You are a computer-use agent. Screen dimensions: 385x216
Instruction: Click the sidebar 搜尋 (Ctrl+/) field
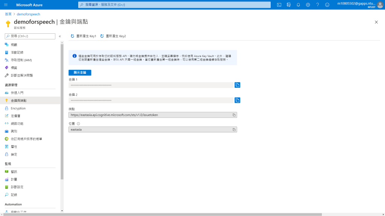point(30,36)
